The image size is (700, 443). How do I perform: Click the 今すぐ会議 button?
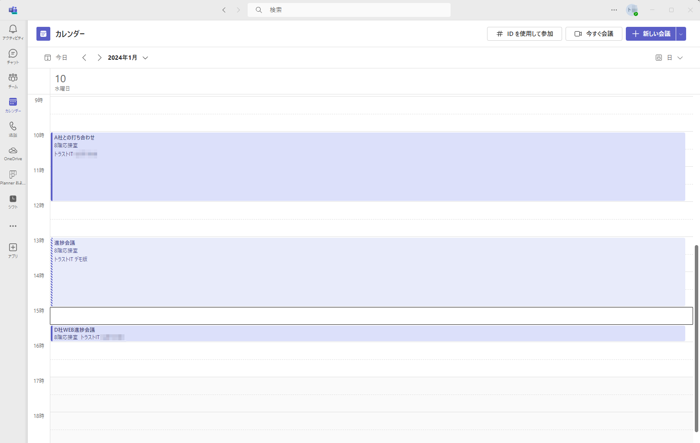594,34
